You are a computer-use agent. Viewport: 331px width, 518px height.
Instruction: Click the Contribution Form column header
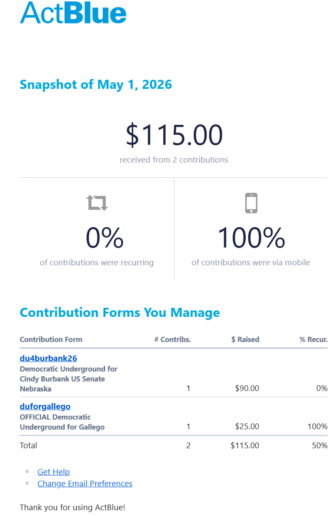tap(51, 339)
